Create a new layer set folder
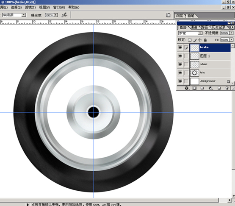 202,88
